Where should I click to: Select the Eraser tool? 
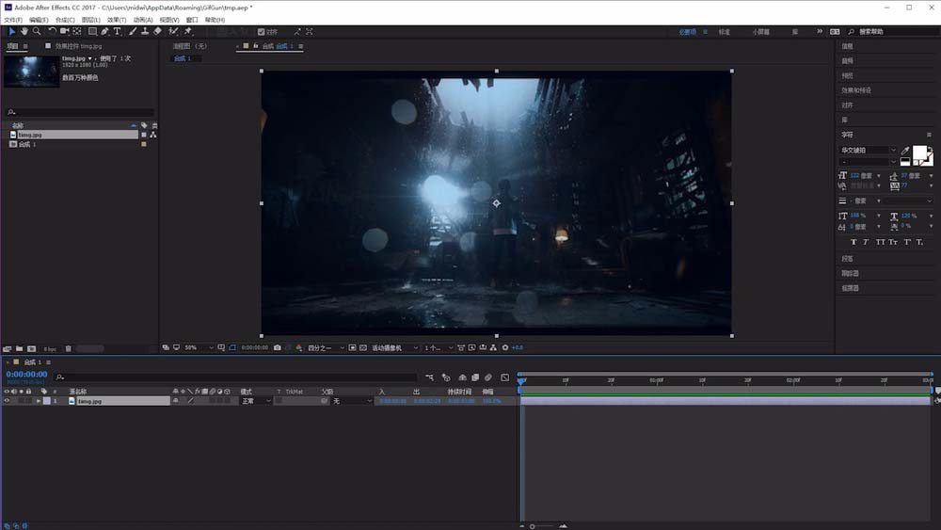157,31
